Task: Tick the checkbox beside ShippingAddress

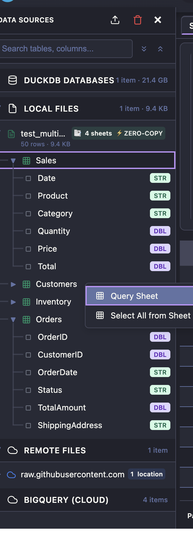Action: [28, 425]
